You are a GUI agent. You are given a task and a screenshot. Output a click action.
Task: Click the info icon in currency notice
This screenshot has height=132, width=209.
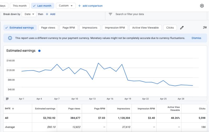pos(10,38)
